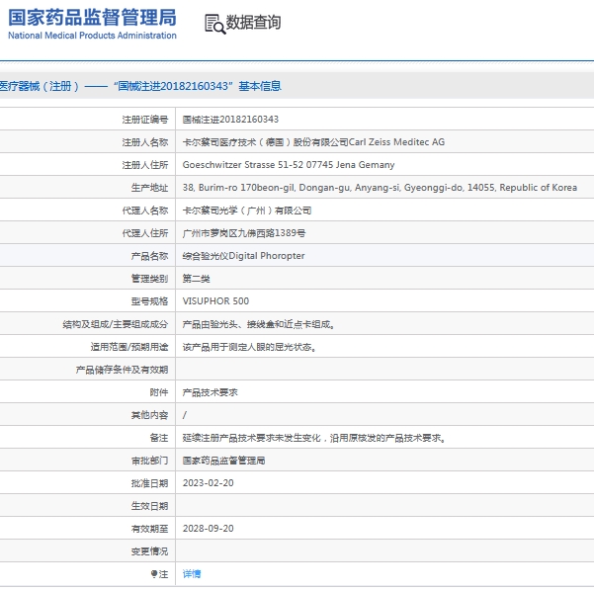
Task: Click the 审批部门 row label
Action: (149, 461)
